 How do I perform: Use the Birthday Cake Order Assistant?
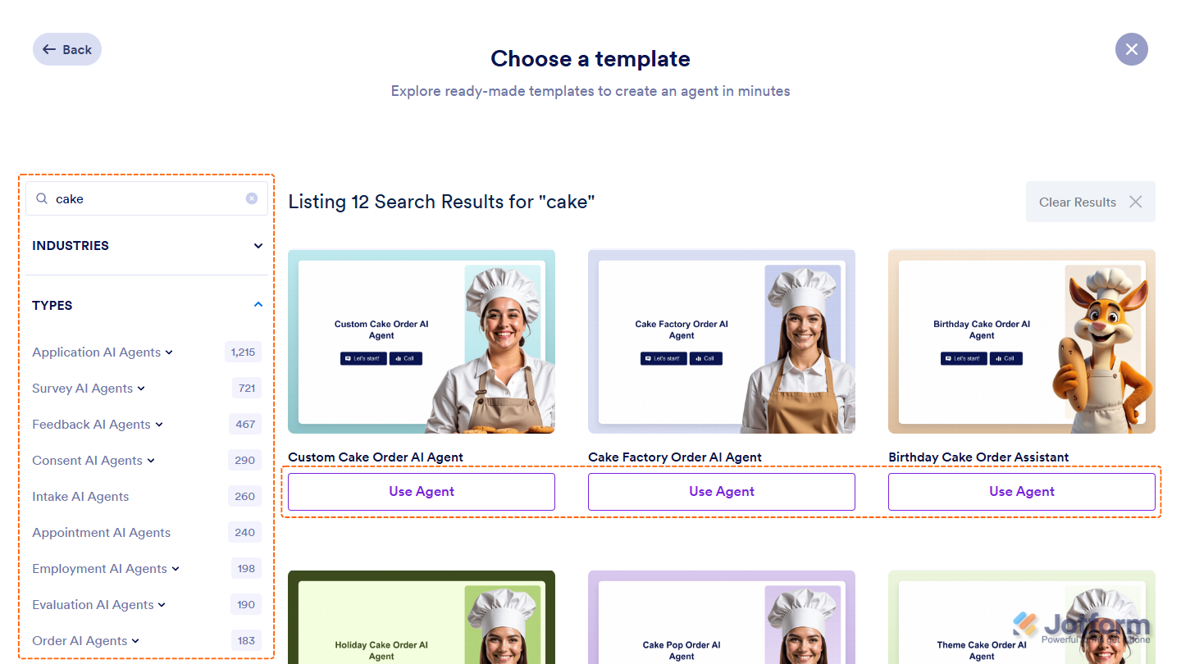(x=1022, y=492)
